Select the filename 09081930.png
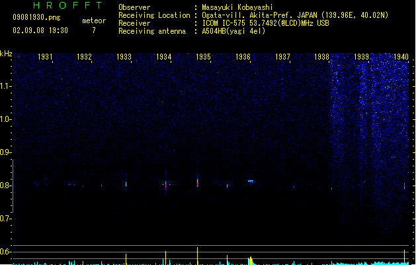416x265 pixels. 36,17
